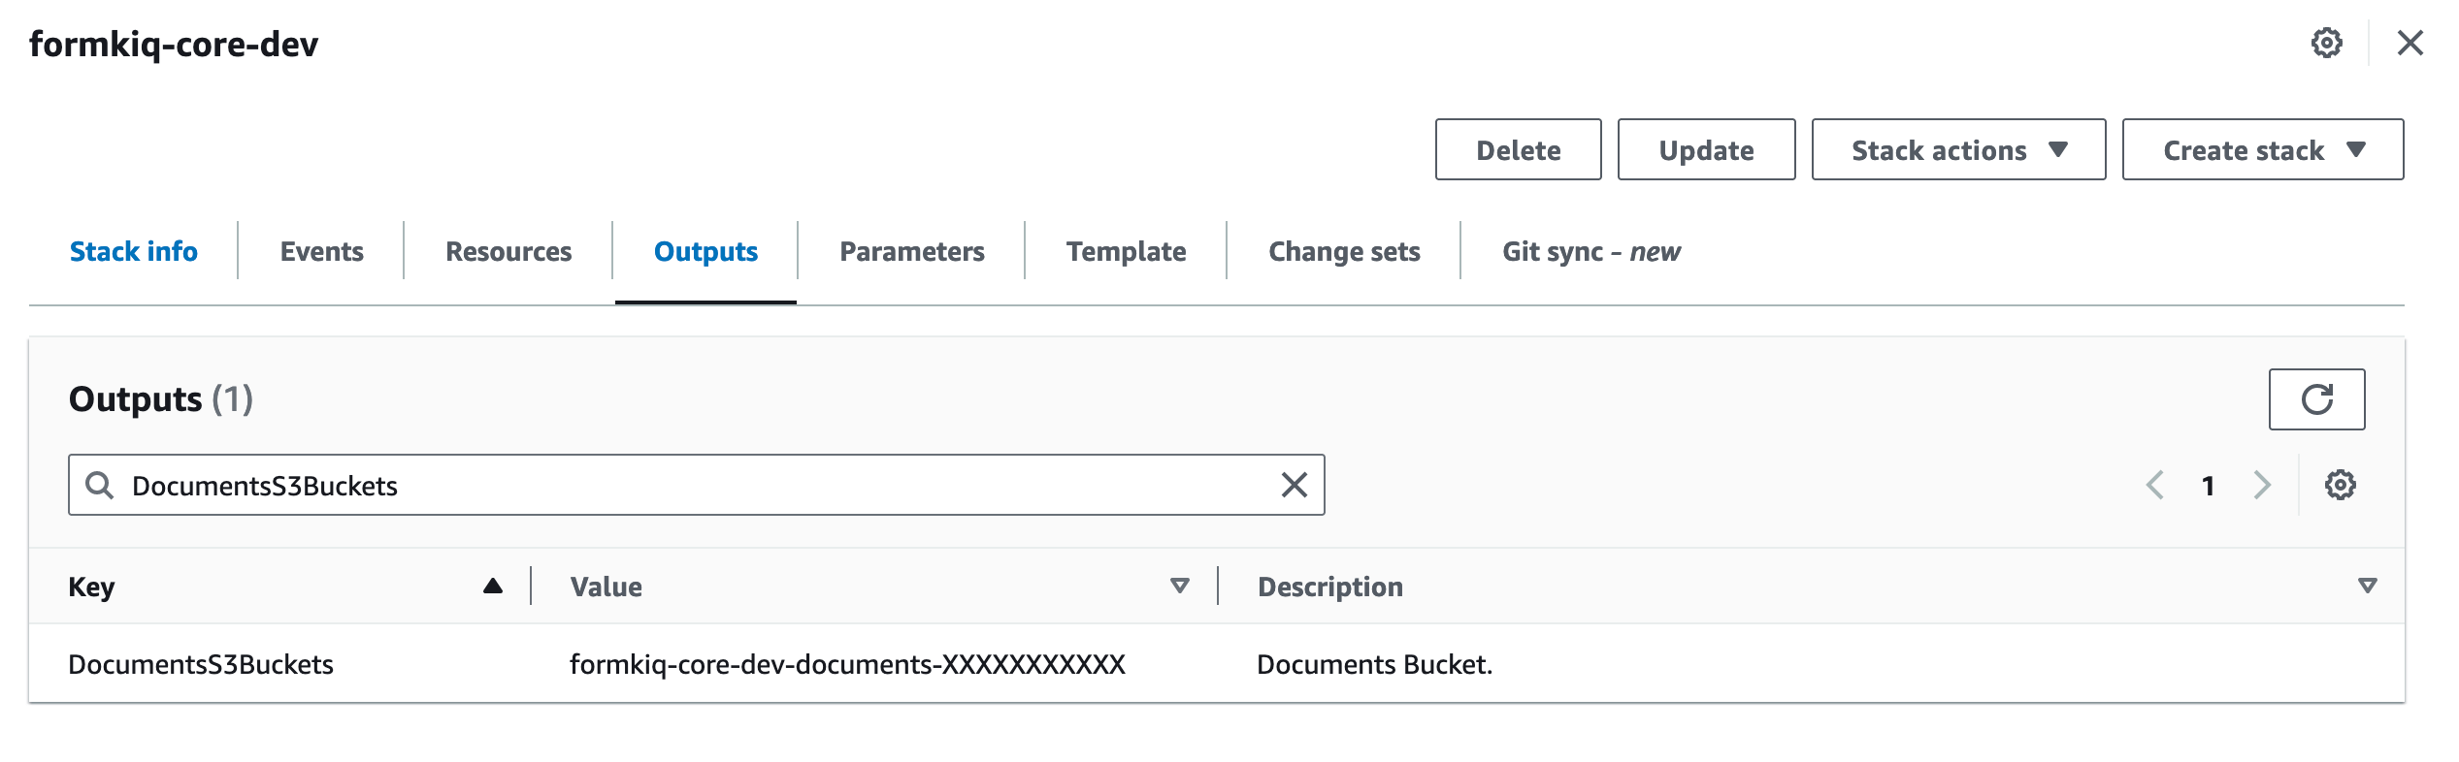Click the Key column header

[x=92, y=587]
